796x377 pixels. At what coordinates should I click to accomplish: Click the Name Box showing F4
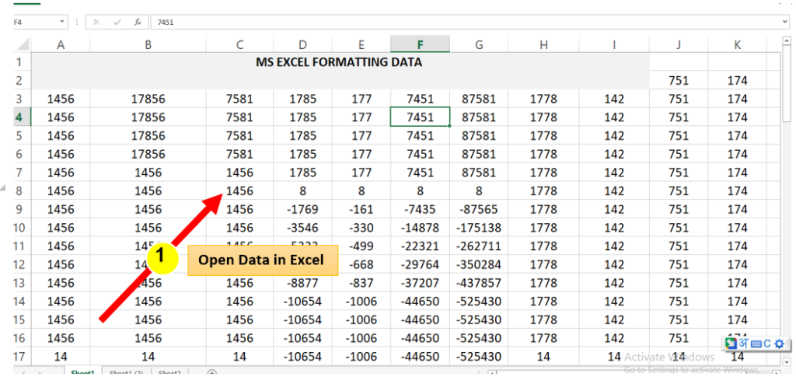click(x=35, y=23)
